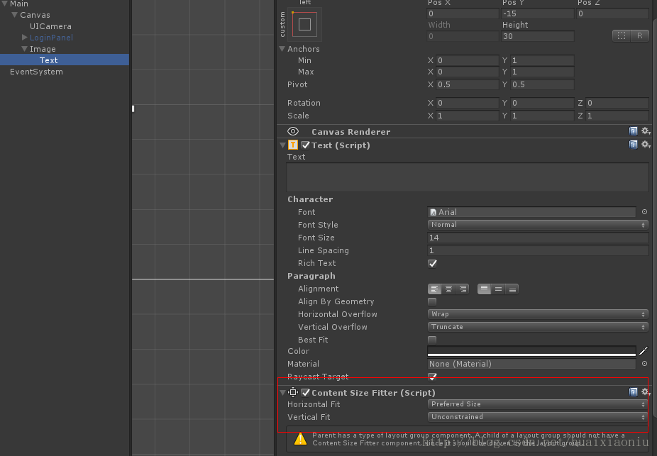Open Text (Script) help reference icon

coord(633,145)
